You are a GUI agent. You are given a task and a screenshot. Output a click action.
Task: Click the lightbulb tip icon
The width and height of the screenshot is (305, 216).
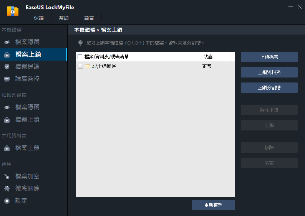[x=80, y=43]
